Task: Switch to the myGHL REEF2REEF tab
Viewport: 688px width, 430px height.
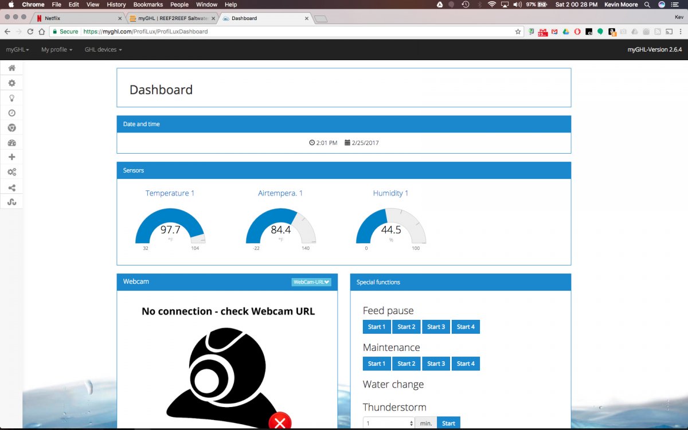Action: (172, 18)
